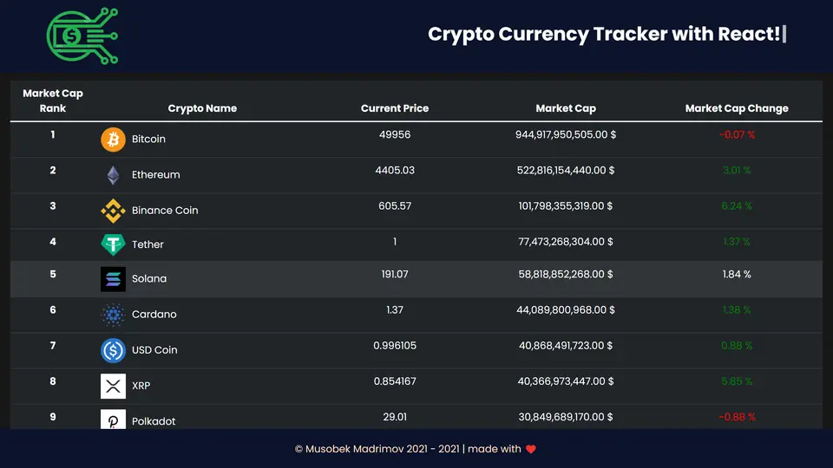This screenshot has width=833, height=468.
Task: Click market cap 40,366,973,447.00 $
Action: pyautogui.click(x=566, y=381)
